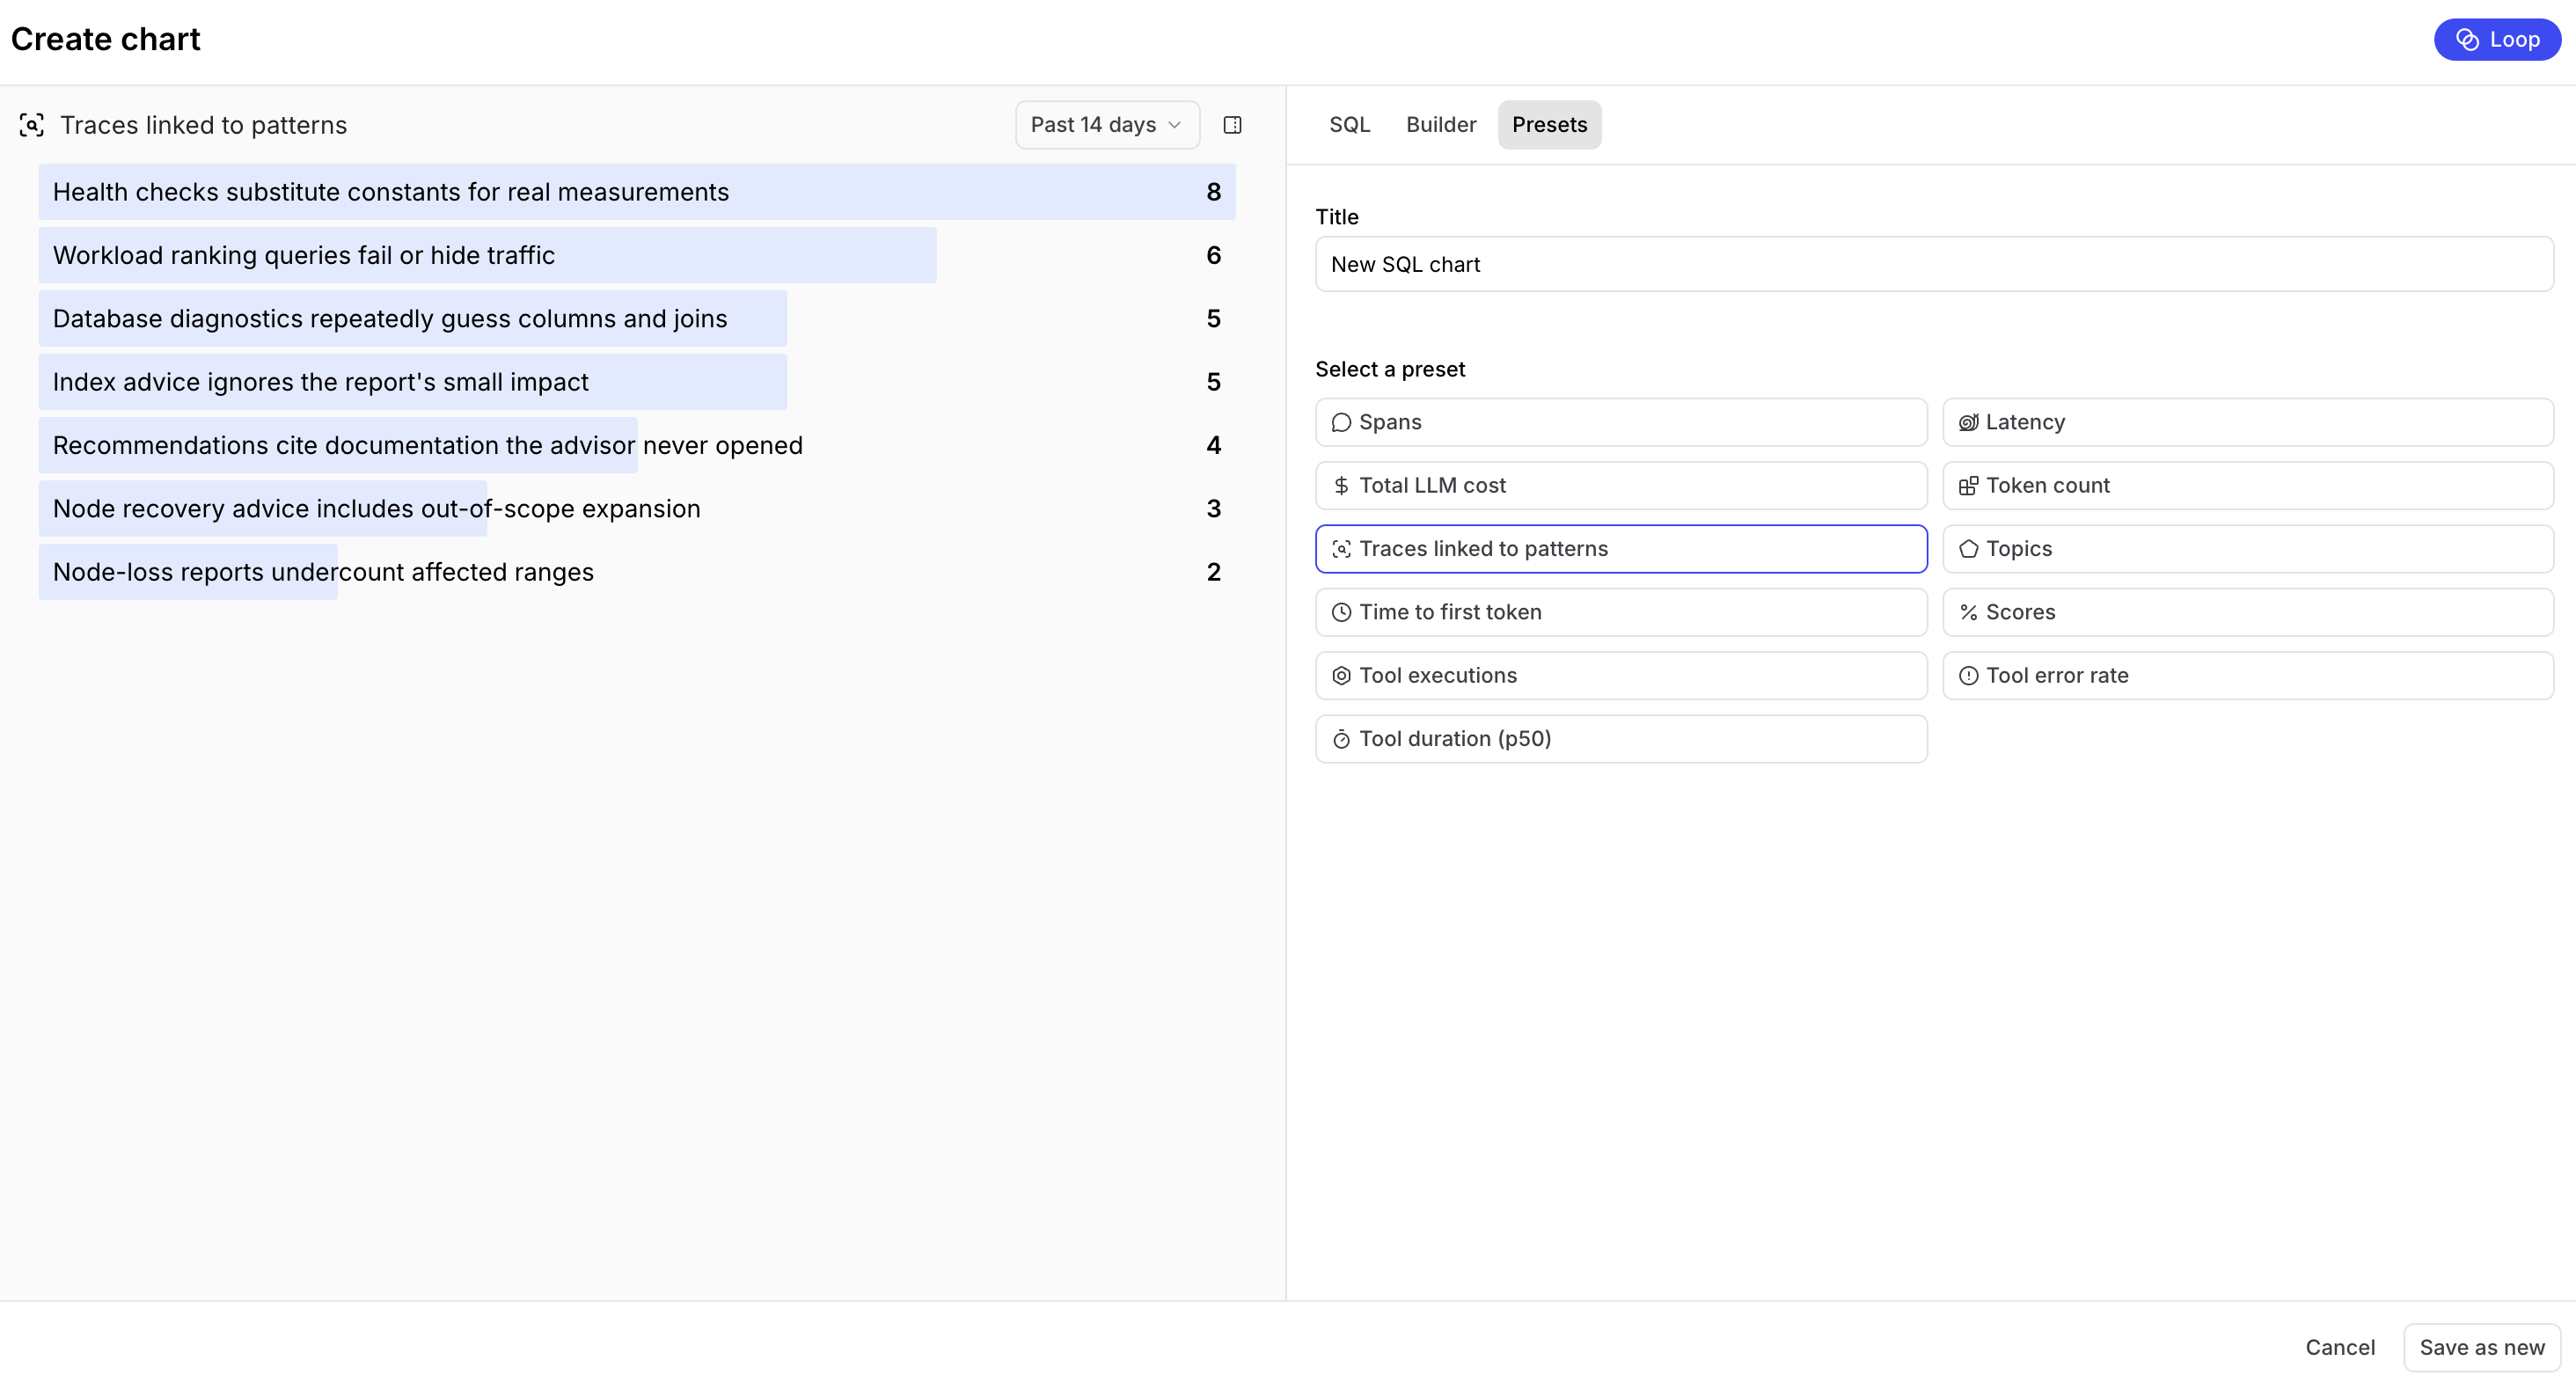Click Cancel
2576x1383 pixels.
click(x=2339, y=1347)
